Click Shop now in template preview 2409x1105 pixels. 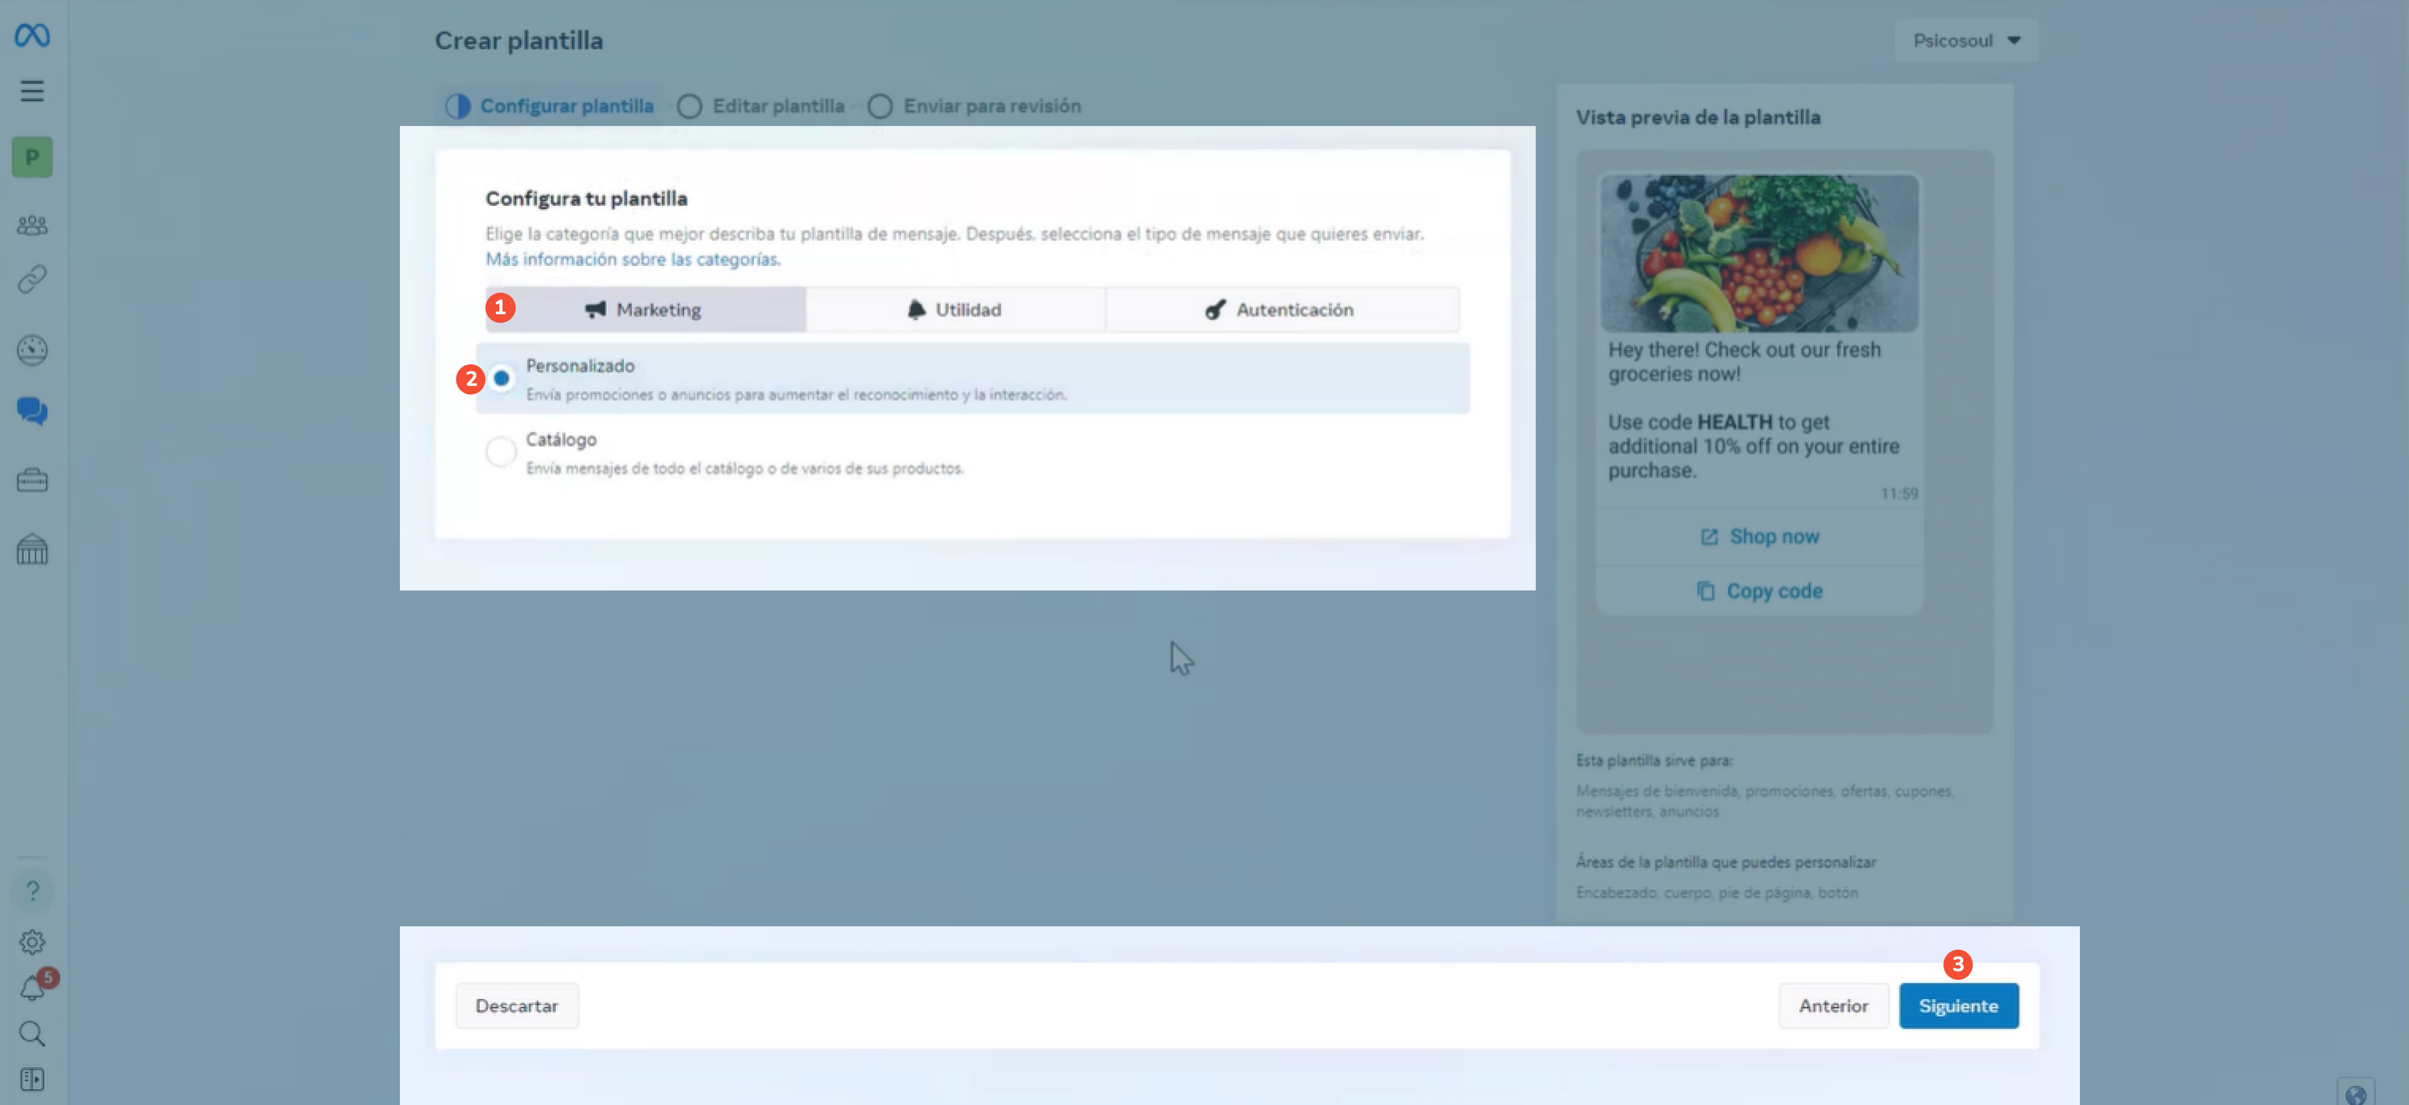coord(1759,537)
